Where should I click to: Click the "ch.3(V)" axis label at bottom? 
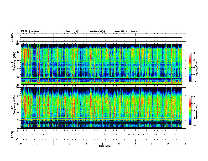[12, 135]
